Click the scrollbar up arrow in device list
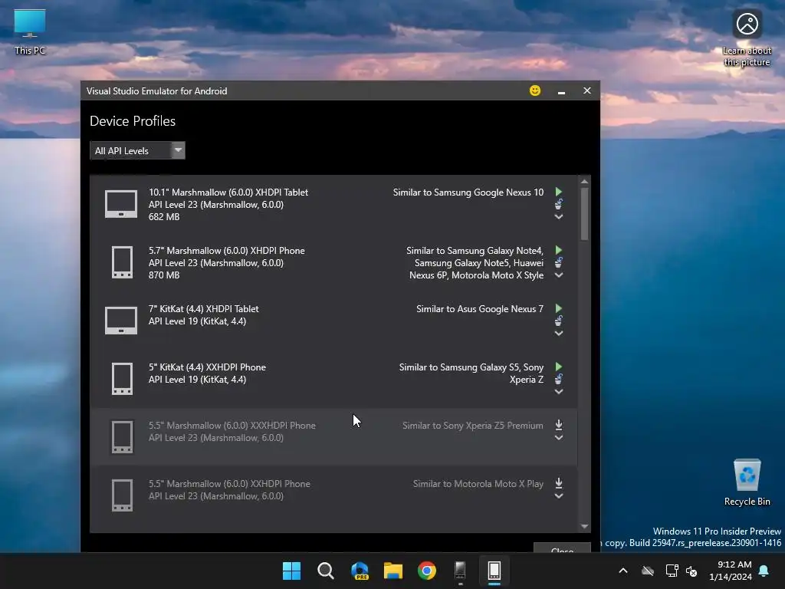The image size is (785, 589). click(x=584, y=181)
